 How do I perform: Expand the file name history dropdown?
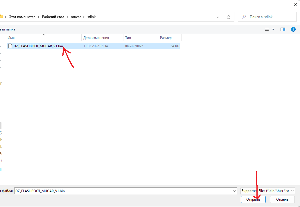click(234, 191)
